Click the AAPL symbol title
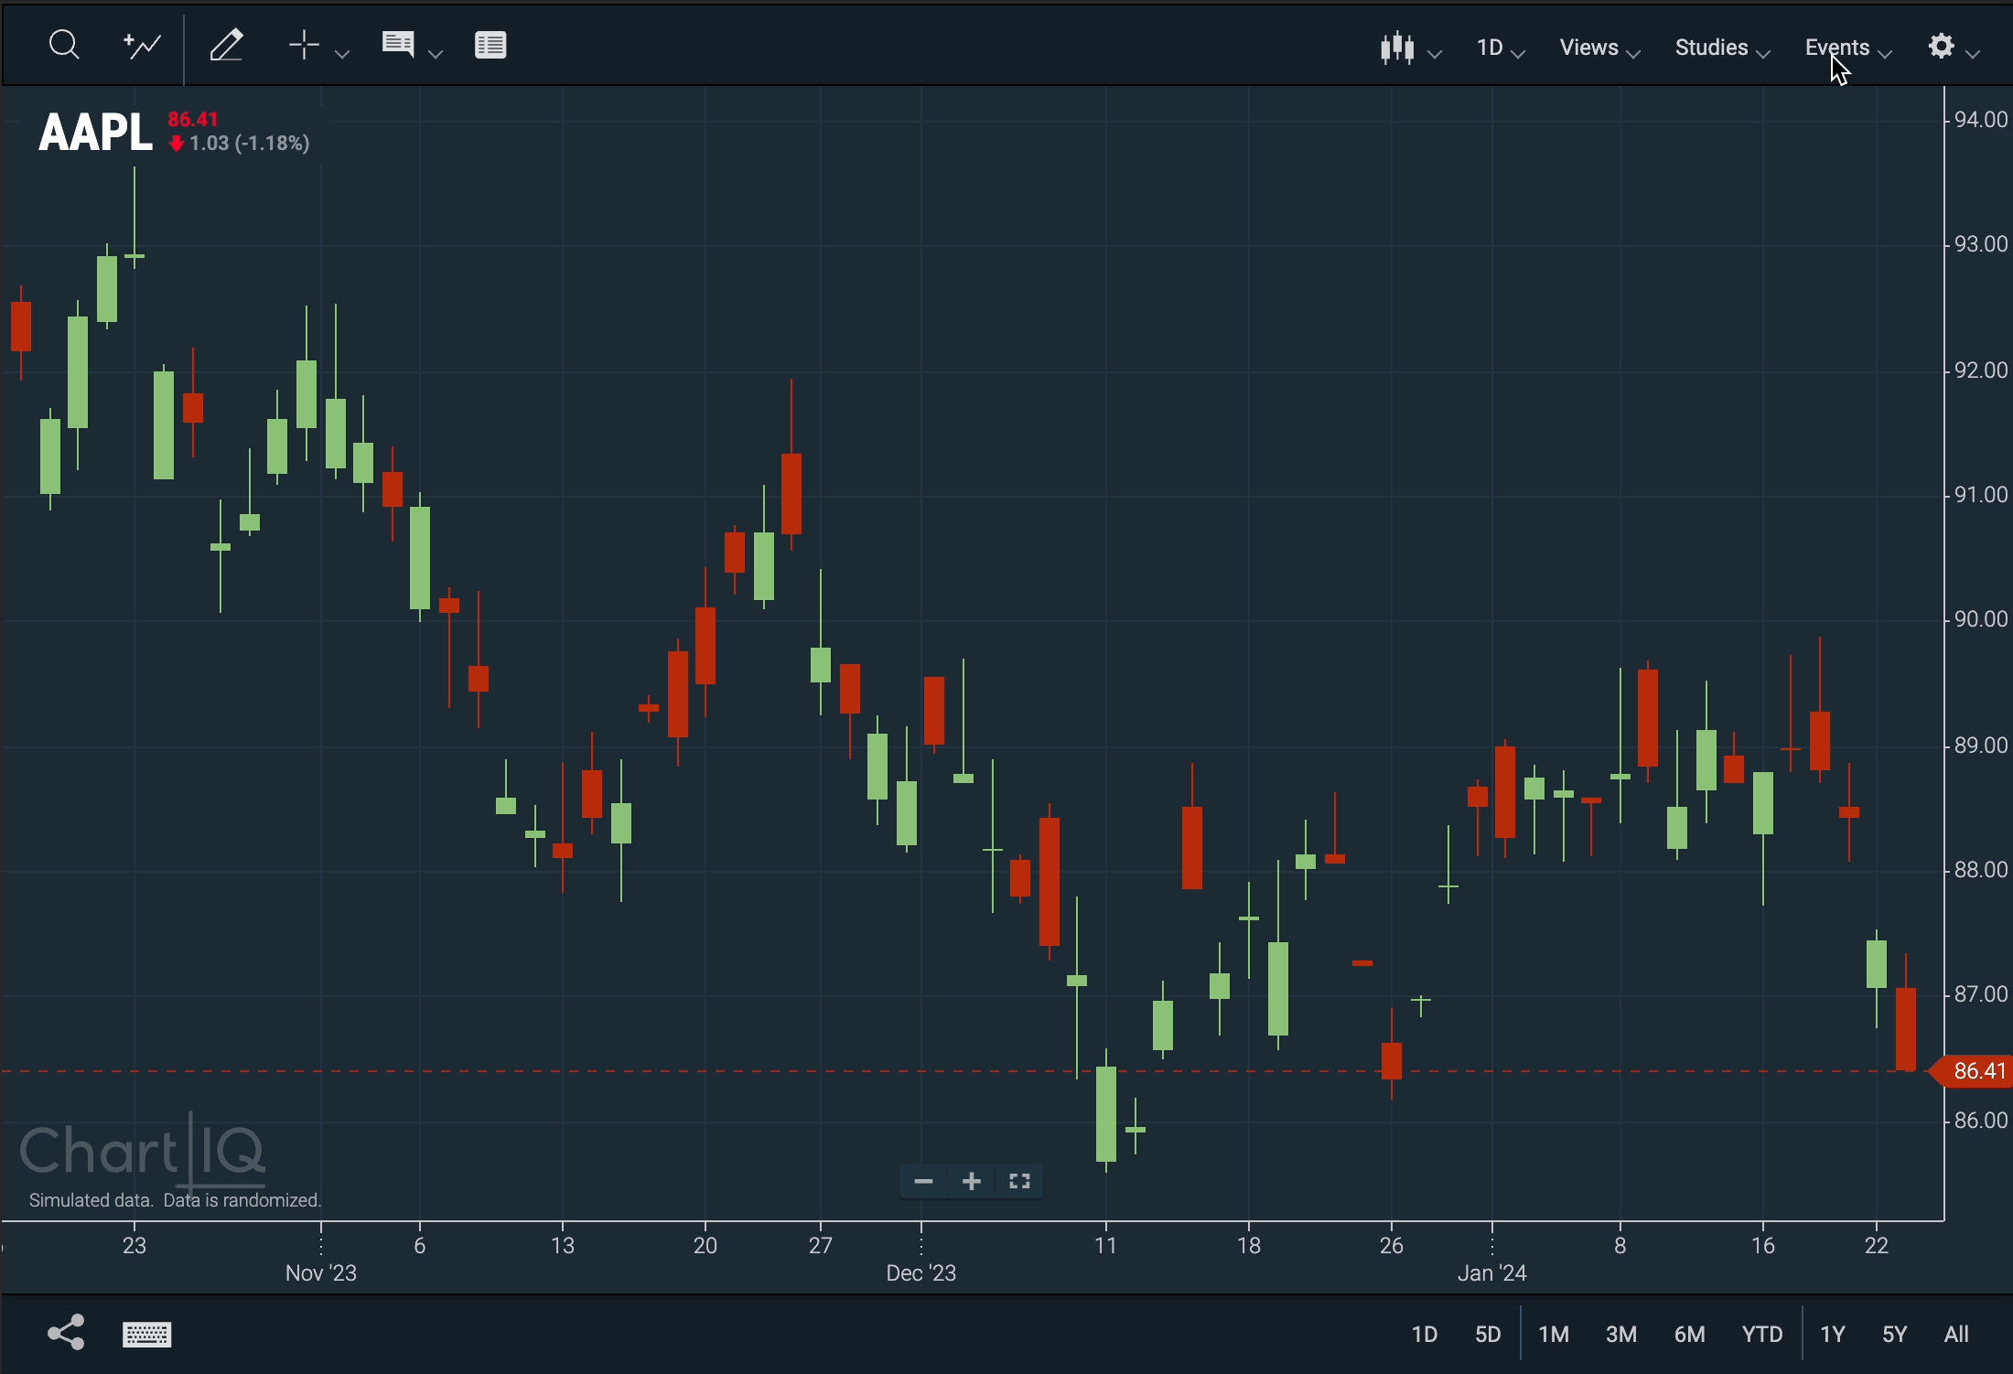 pos(95,133)
